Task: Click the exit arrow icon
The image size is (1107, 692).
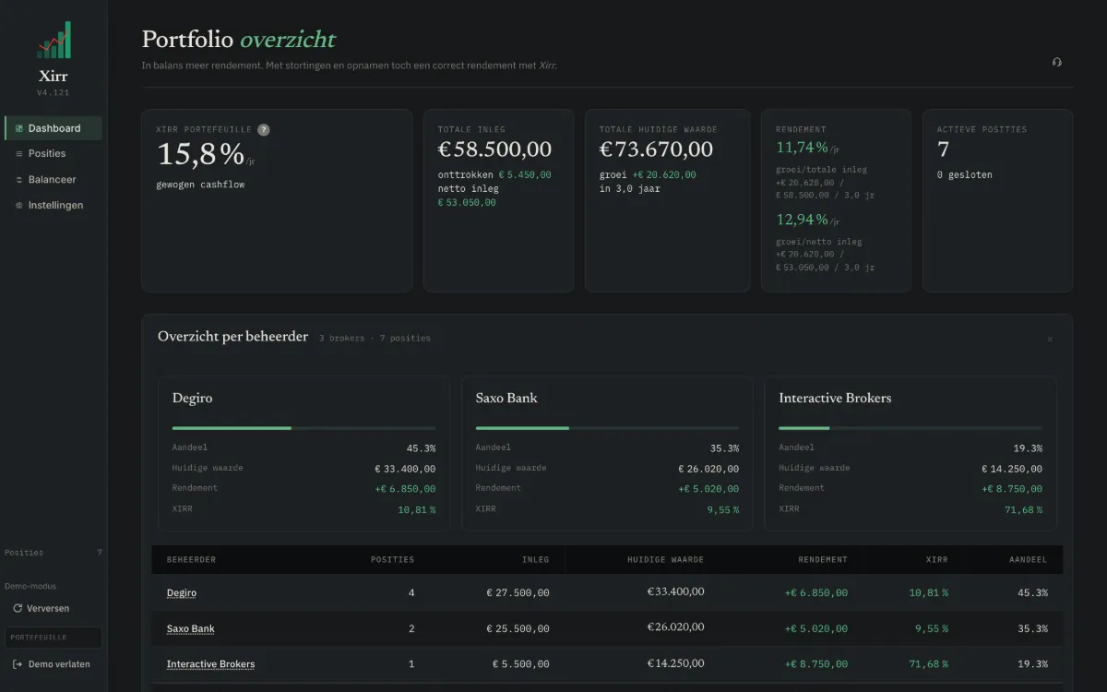Action: (x=18, y=664)
